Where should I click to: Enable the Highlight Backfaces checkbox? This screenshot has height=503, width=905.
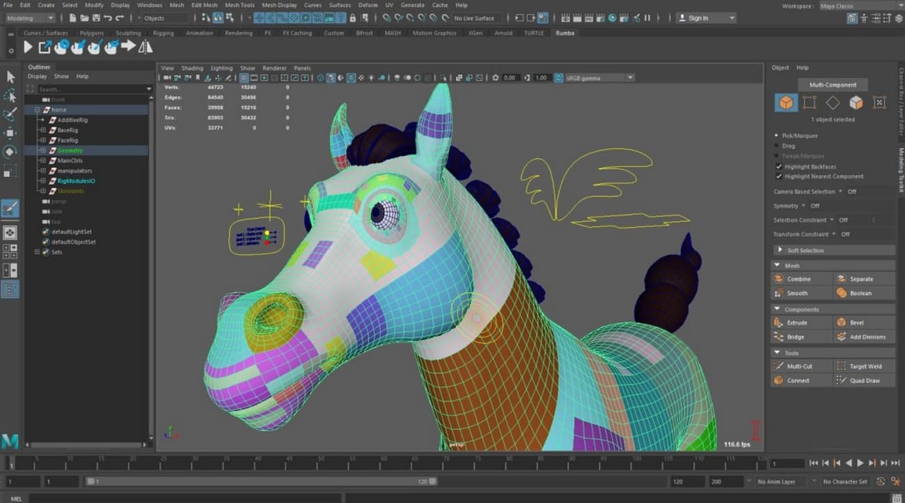pyautogui.click(x=779, y=167)
